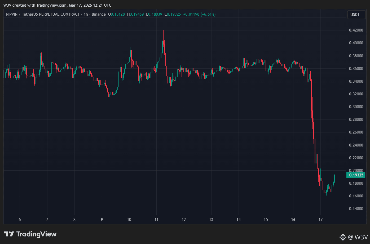The image size is (370, 244).
Task: Click date label 9 on time axis
Action: 102,220
